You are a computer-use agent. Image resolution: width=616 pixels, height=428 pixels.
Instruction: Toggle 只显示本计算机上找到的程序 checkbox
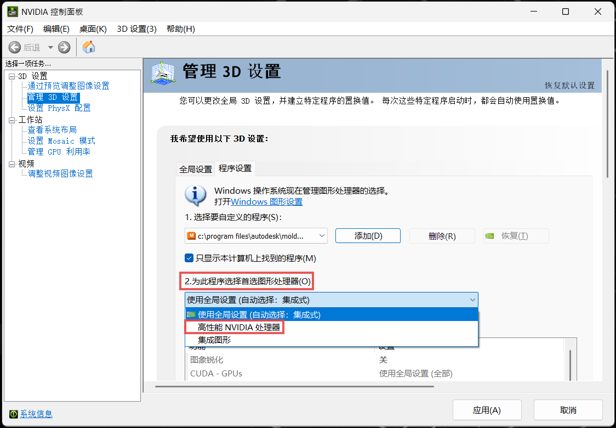click(189, 258)
